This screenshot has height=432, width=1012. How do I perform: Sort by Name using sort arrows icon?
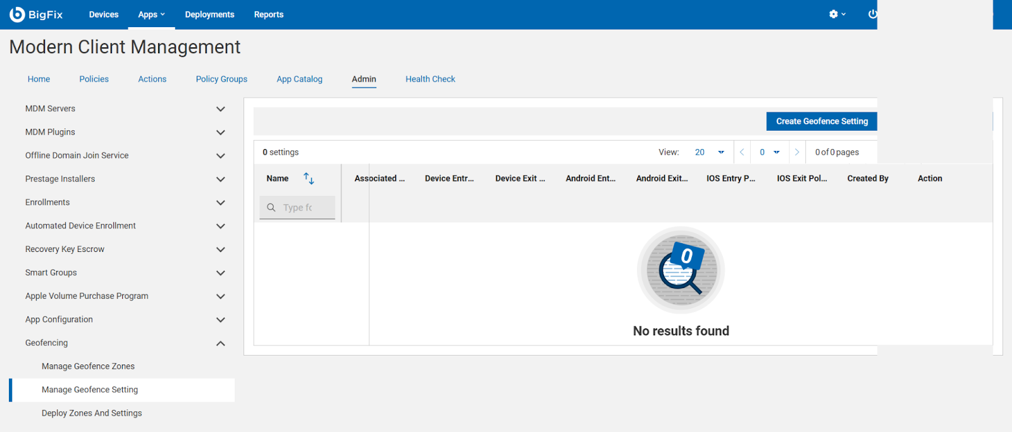click(309, 179)
